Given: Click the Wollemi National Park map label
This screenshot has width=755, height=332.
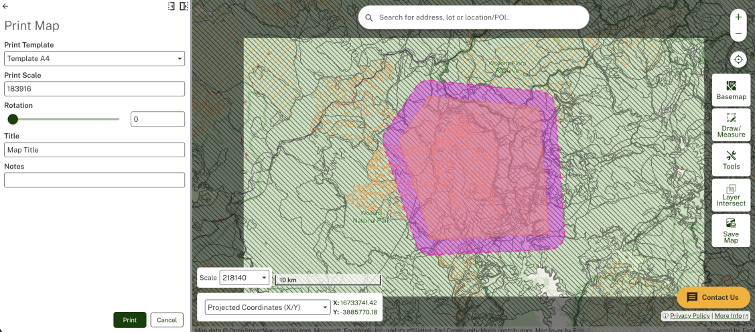Looking at the screenshot, I should (371, 216).
